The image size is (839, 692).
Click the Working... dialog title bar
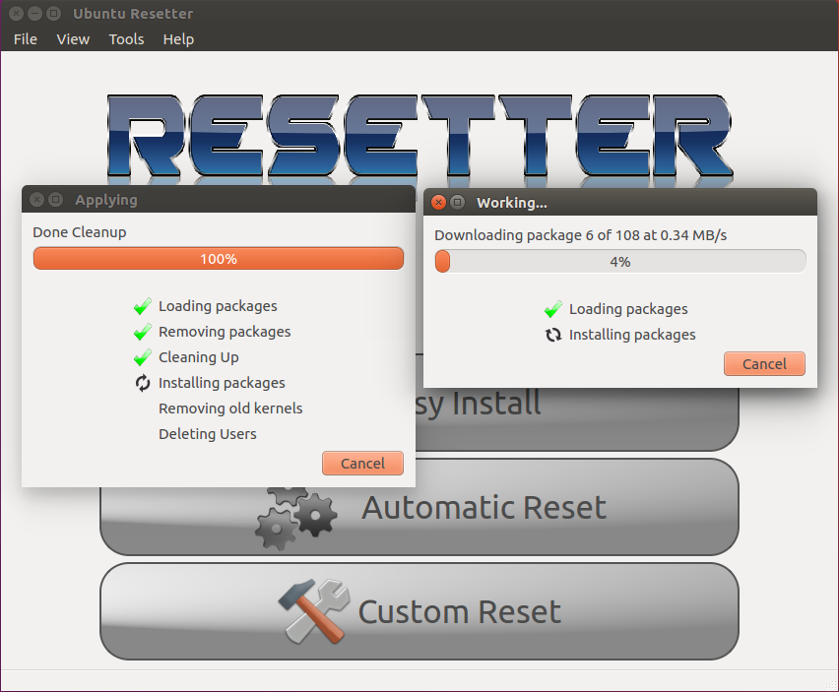pyautogui.click(x=620, y=202)
